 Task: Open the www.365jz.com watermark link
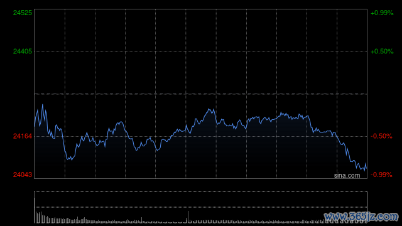click(362, 217)
